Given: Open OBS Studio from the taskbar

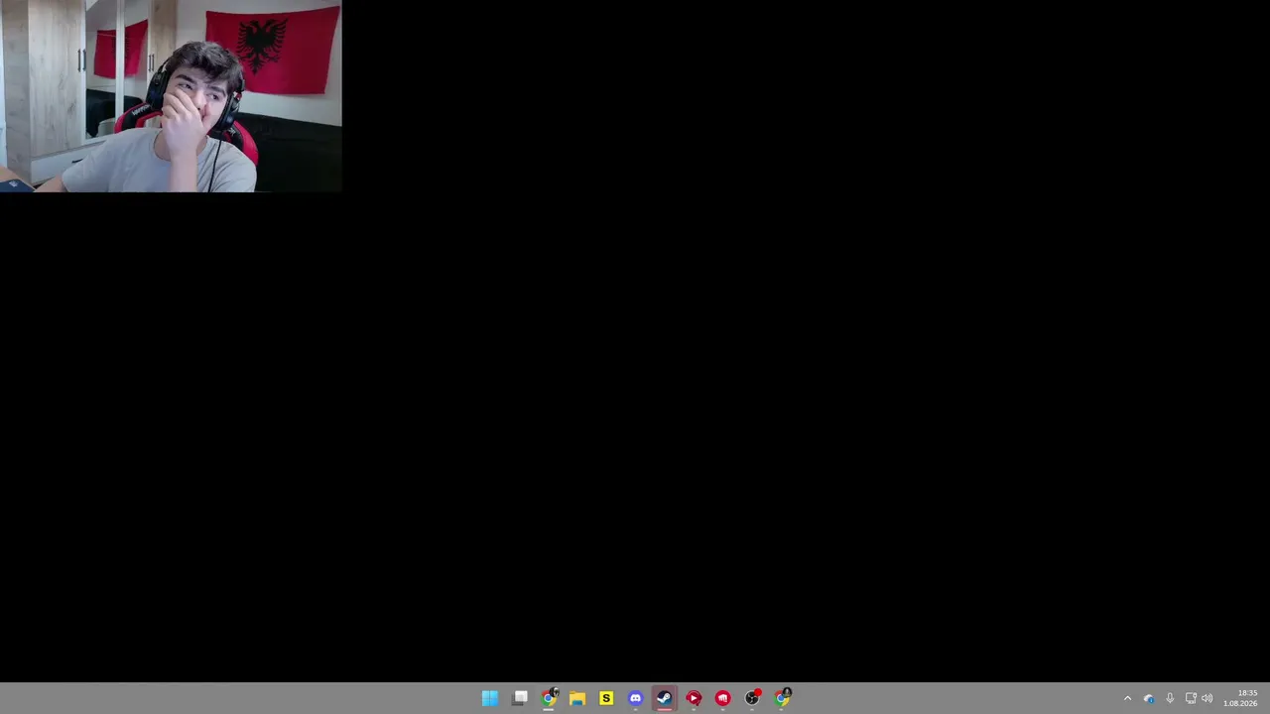Looking at the screenshot, I should pos(752,698).
